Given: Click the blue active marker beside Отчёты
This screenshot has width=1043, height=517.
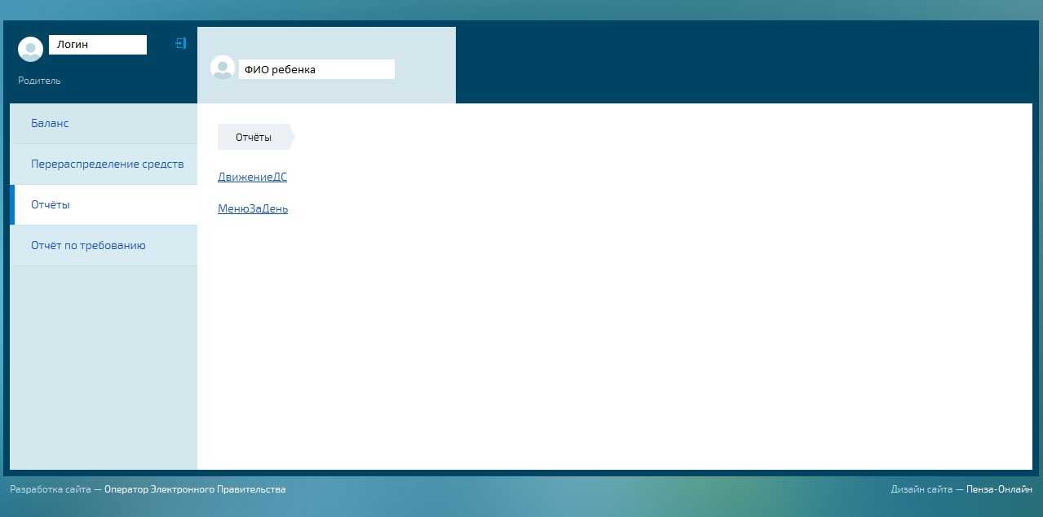Looking at the screenshot, I should click(12, 204).
